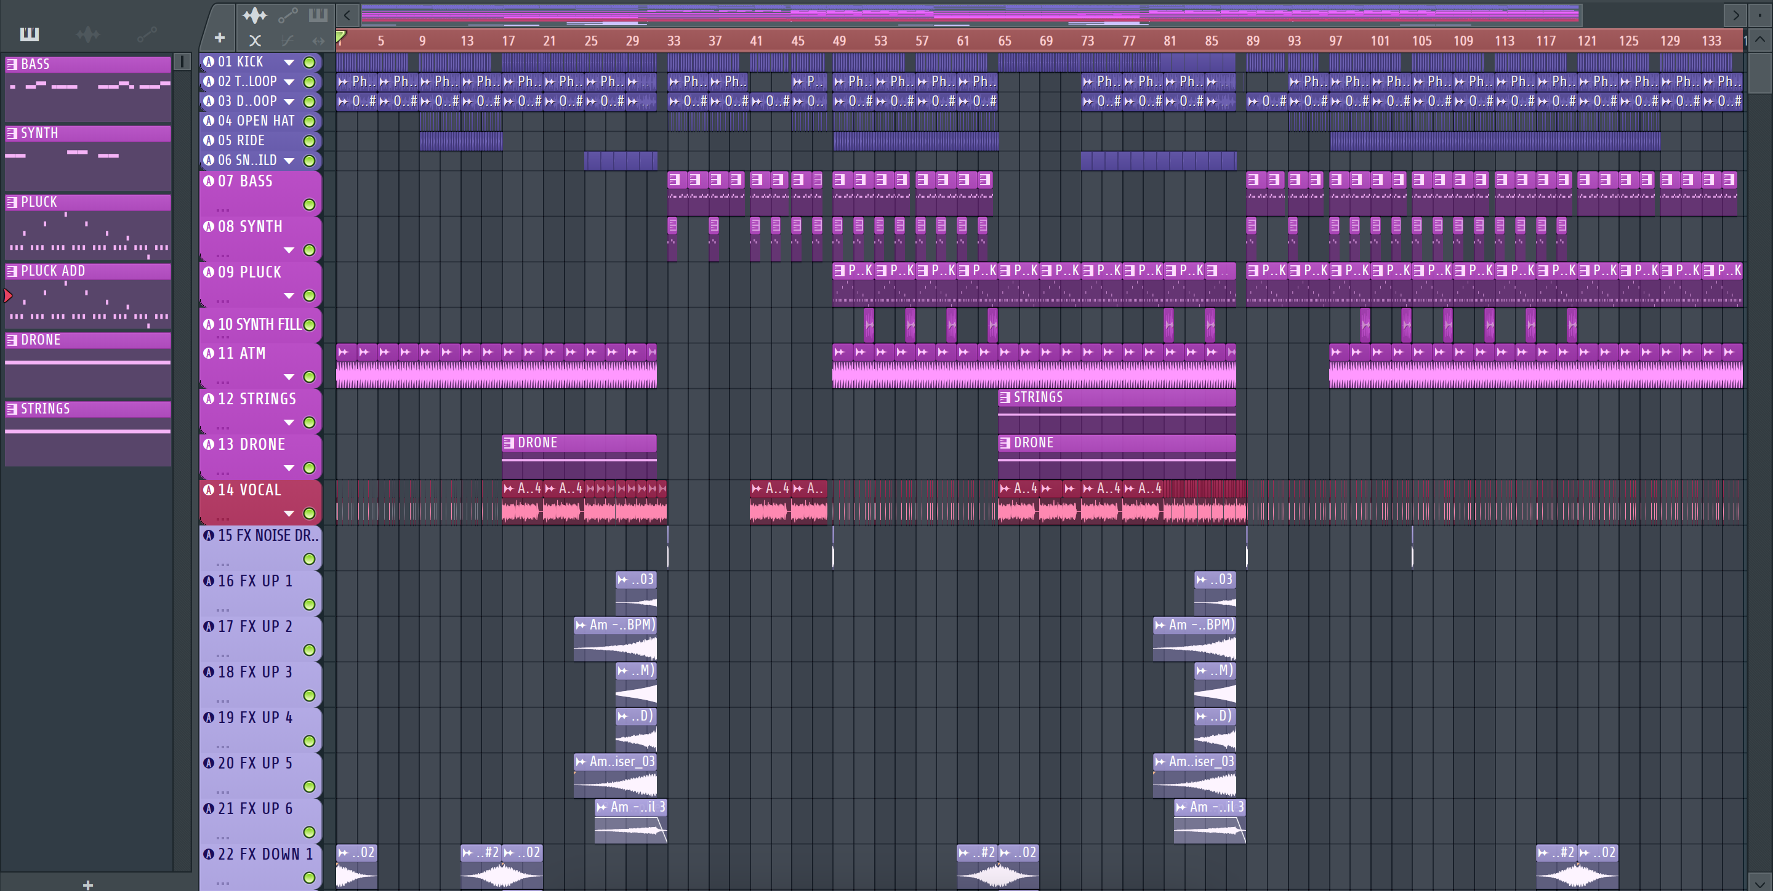Click the piano icon of PLUCK pattern in picker
This screenshot has width=1773, height=891.
12,202
